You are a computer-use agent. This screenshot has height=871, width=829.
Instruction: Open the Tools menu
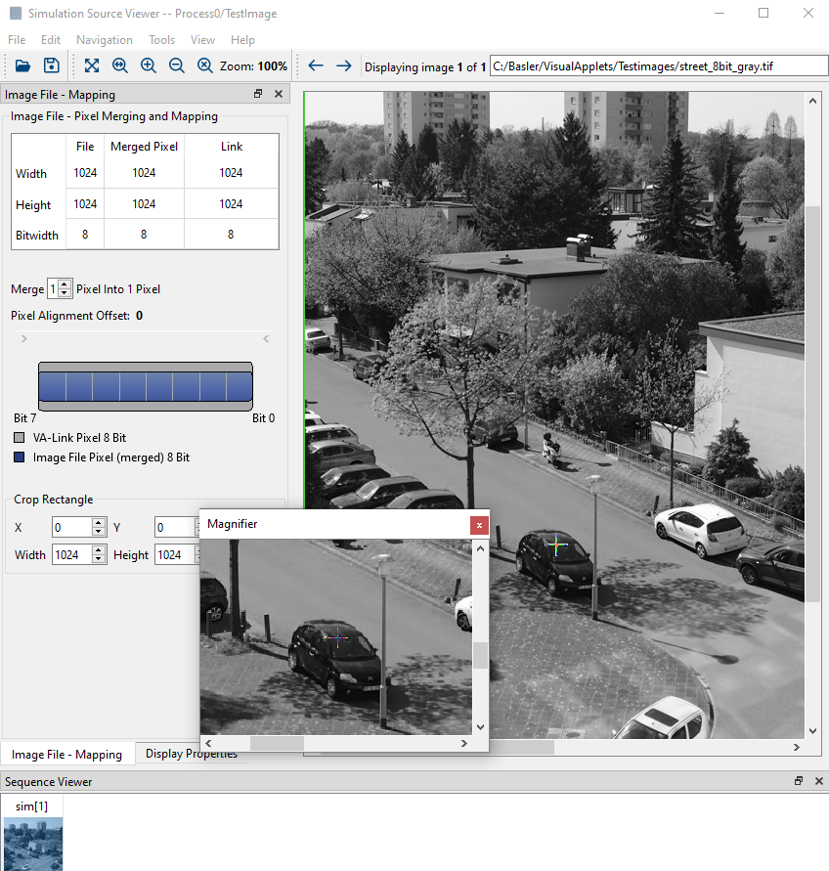coord(161,40)
